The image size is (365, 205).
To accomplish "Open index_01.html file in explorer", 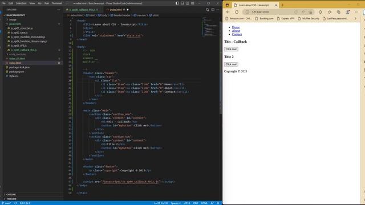I will point(17,59).
